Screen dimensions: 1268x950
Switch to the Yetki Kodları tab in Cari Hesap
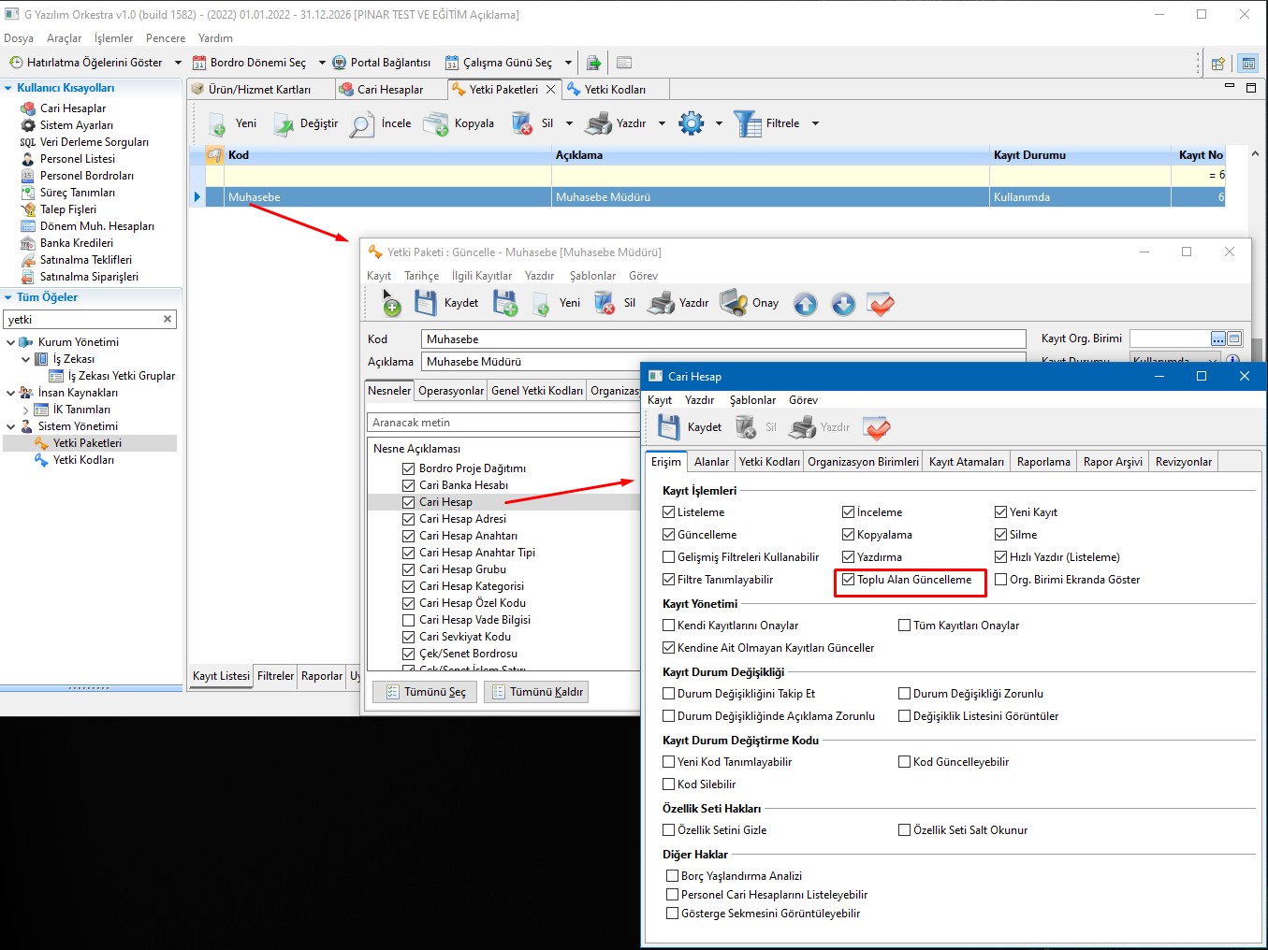pos(769,462)
